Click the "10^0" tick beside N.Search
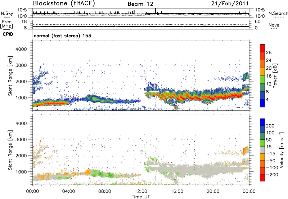288x199 pixels. (x=260, y=16)
